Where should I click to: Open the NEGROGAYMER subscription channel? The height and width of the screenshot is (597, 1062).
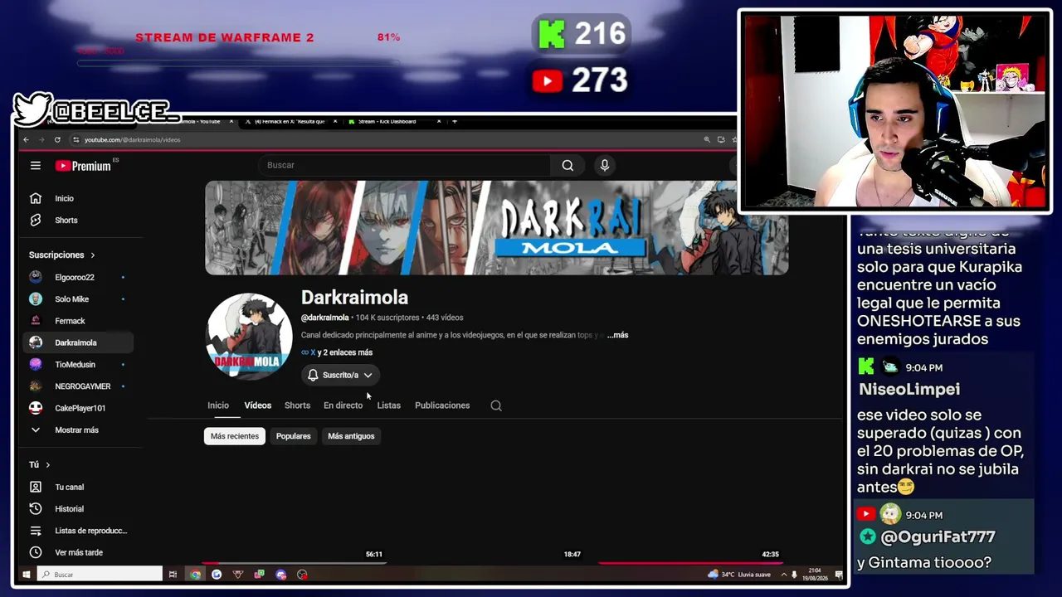tap(77, 386)
